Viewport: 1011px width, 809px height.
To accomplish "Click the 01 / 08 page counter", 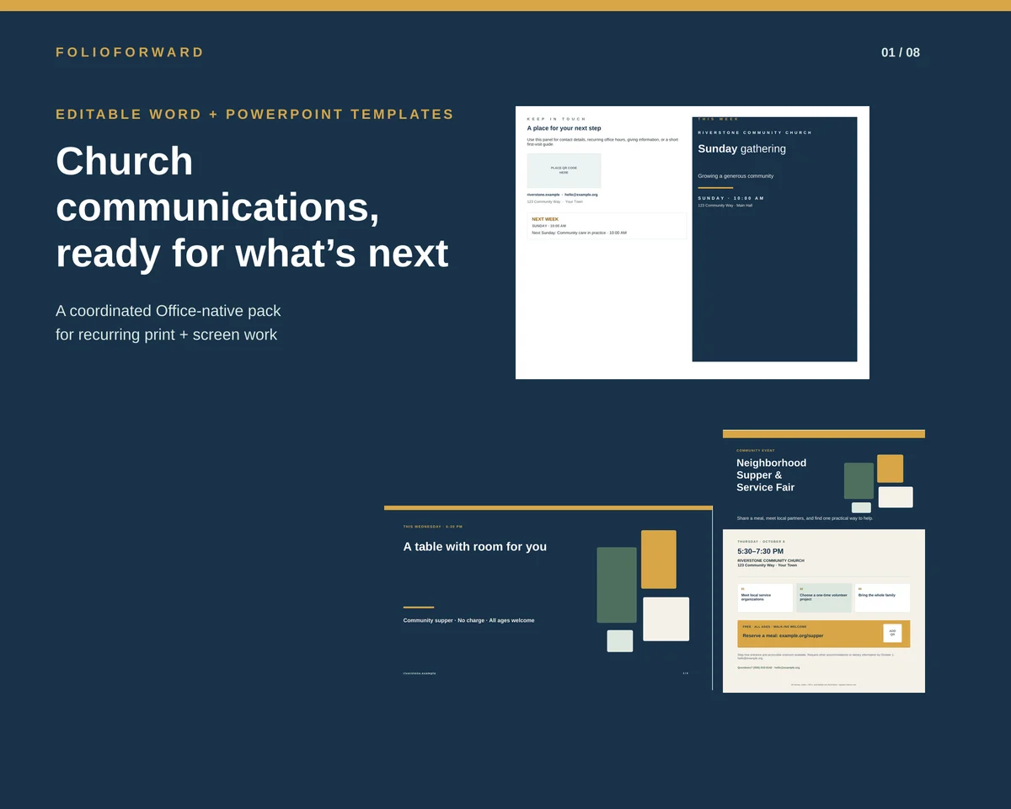I will point(901,52).
